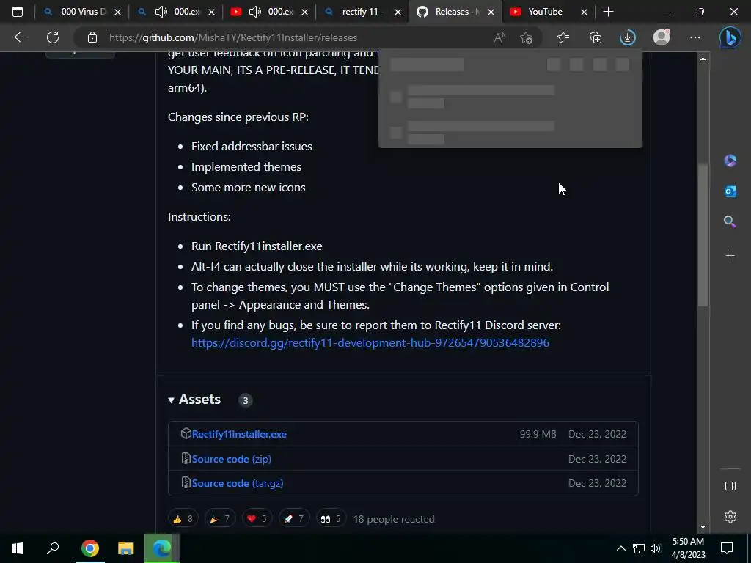Add this page to favorites
This screenshot has width=751, height=563.
pyautogui.click(x=527, y=37)
